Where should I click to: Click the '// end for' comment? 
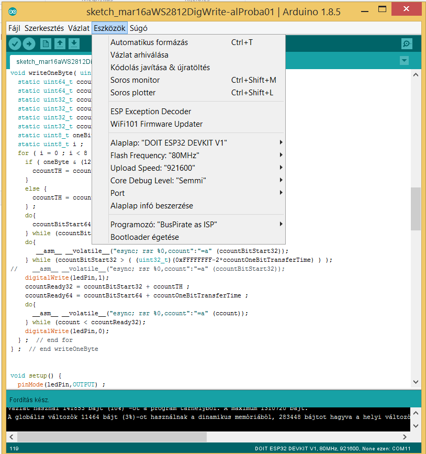click(54, 340)
